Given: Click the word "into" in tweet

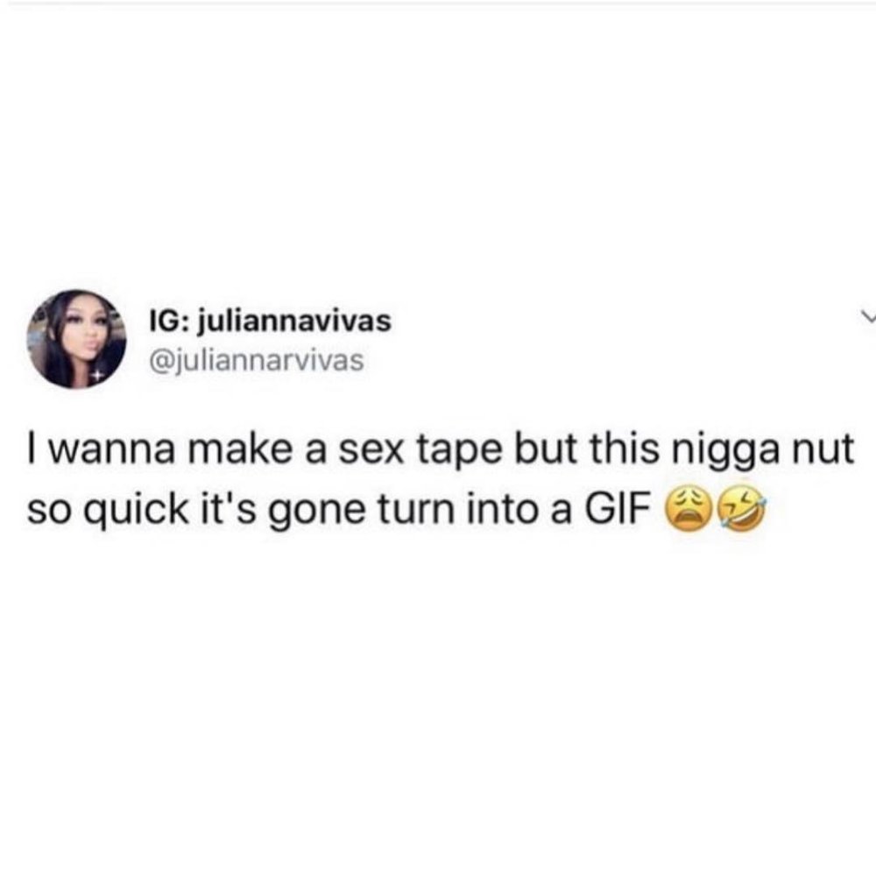Looking at the screenshot, I should 503,509.
